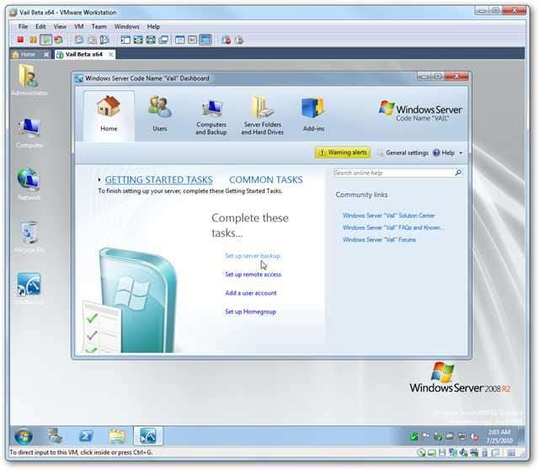
Task: Switch to the Common Tasks tab
Action: tap(265, 179)
